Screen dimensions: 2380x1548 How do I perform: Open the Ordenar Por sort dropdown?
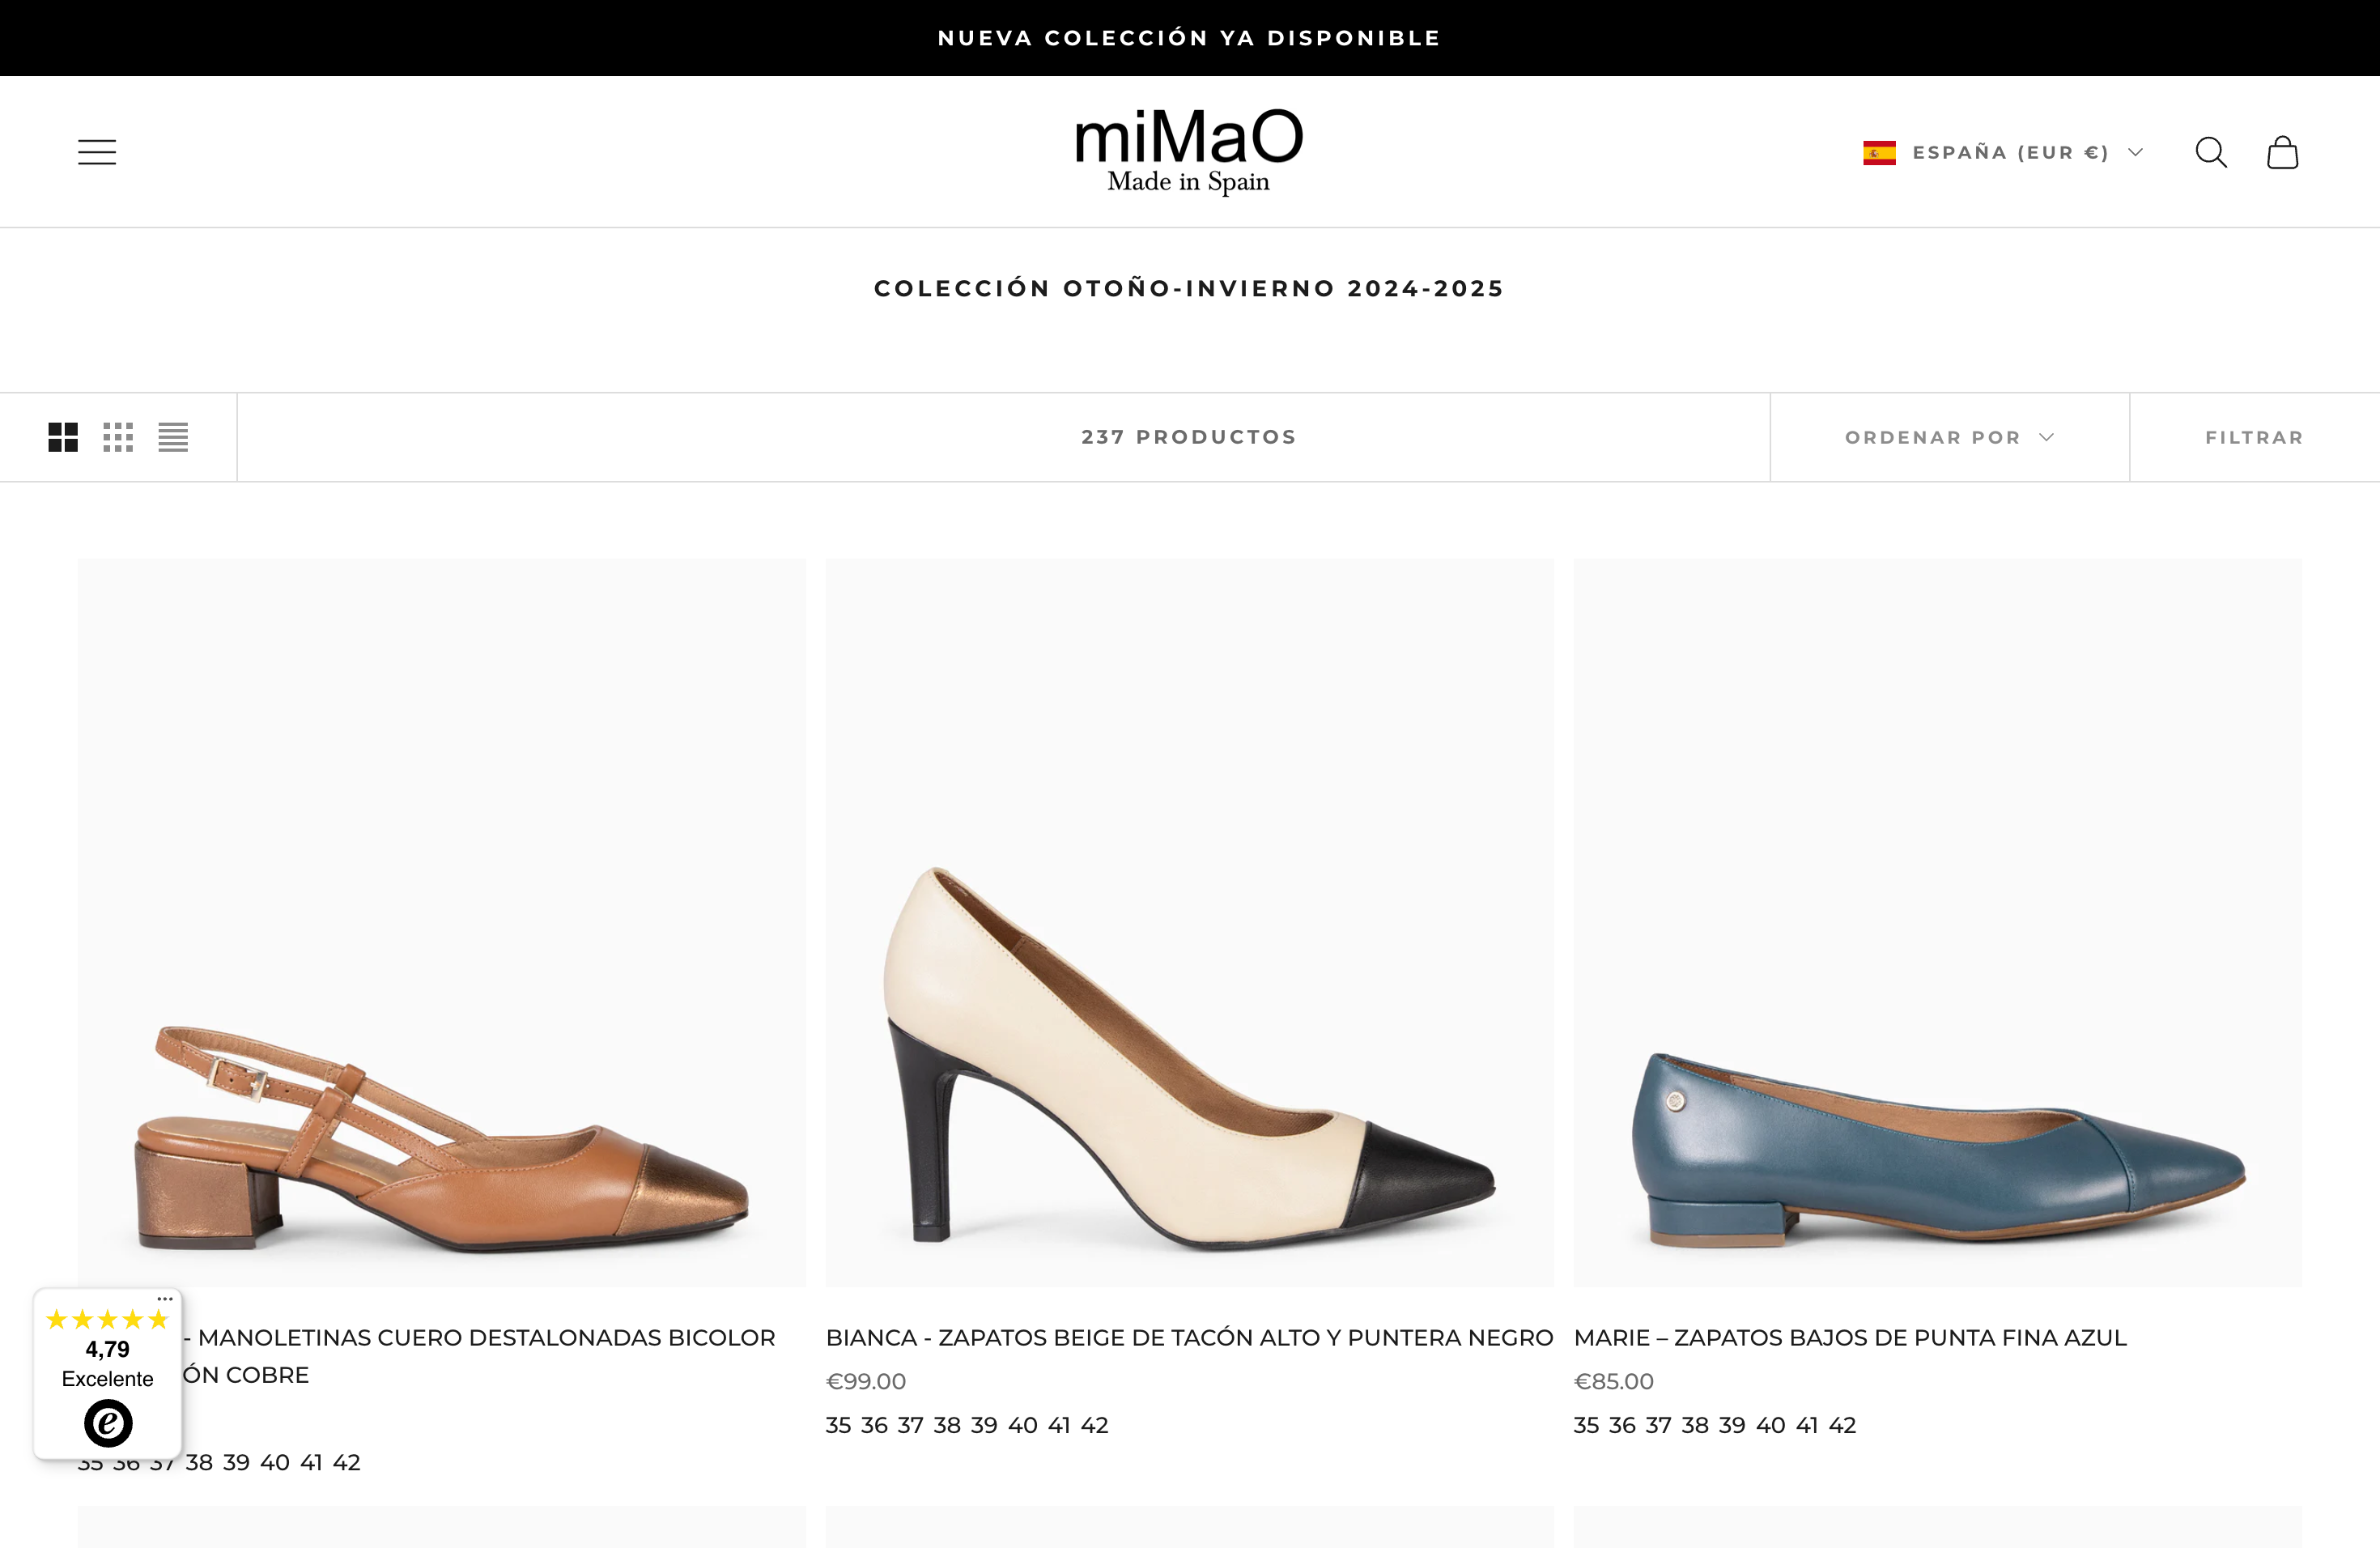pyautogui.click(x=1932, y=437)
